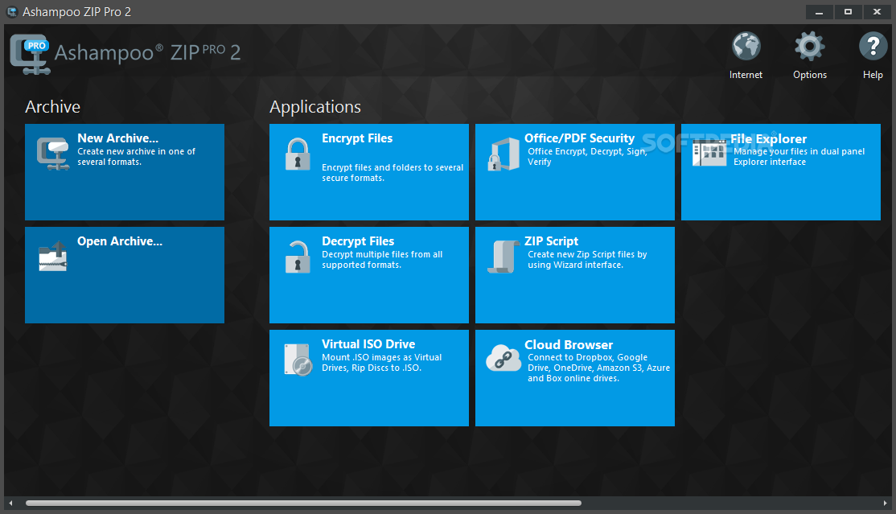Click the title bar application icon

pos(11,11)
